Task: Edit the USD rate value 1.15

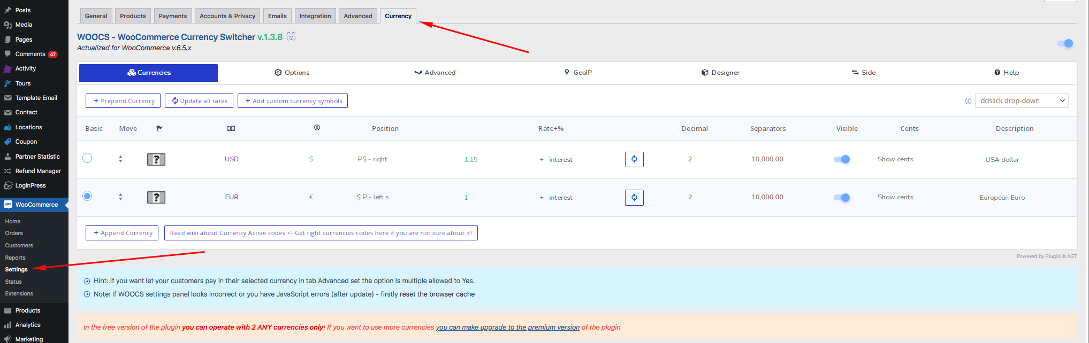Action: click(471, 160)
